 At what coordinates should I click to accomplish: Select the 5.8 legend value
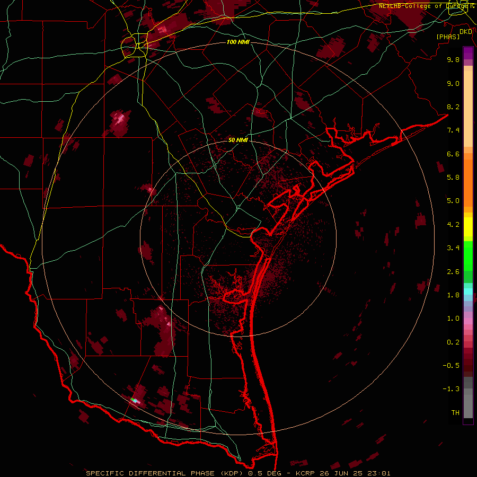tap(453, 178)
